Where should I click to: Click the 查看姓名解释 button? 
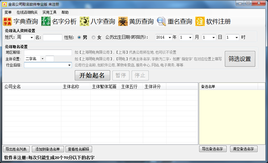pos(79,149)
